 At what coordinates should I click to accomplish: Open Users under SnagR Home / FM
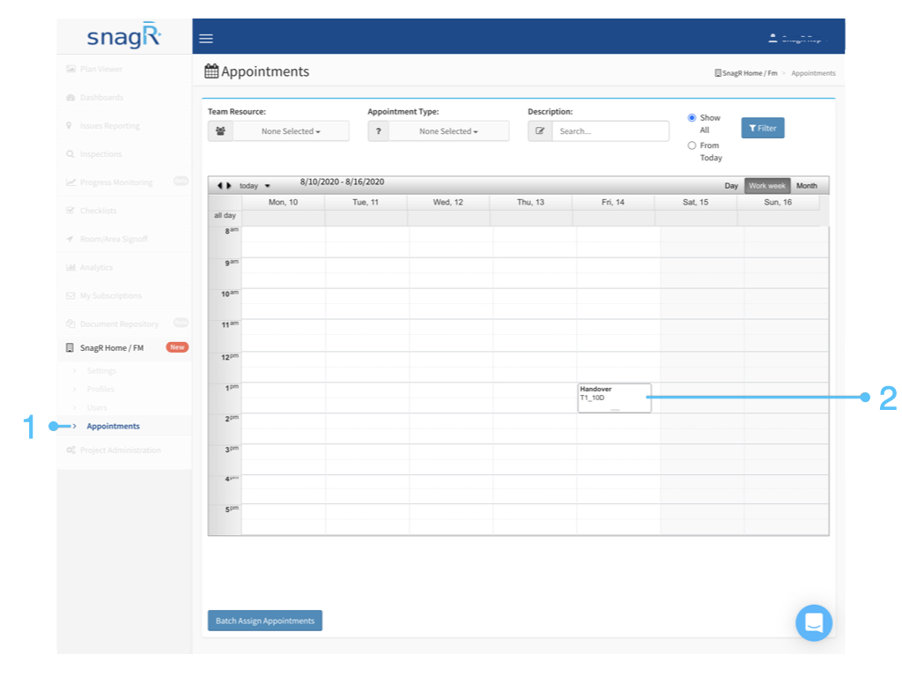click(x=97, y=407)
